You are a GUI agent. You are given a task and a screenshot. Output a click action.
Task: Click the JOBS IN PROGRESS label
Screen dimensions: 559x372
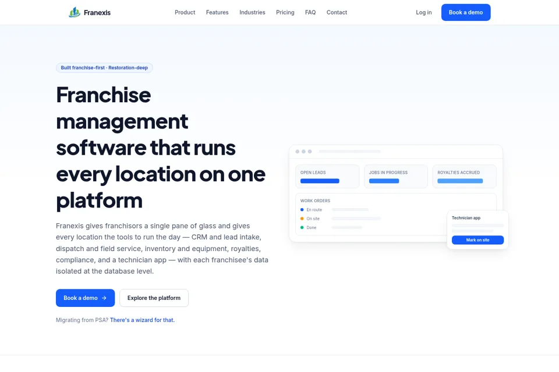(388, 172)
